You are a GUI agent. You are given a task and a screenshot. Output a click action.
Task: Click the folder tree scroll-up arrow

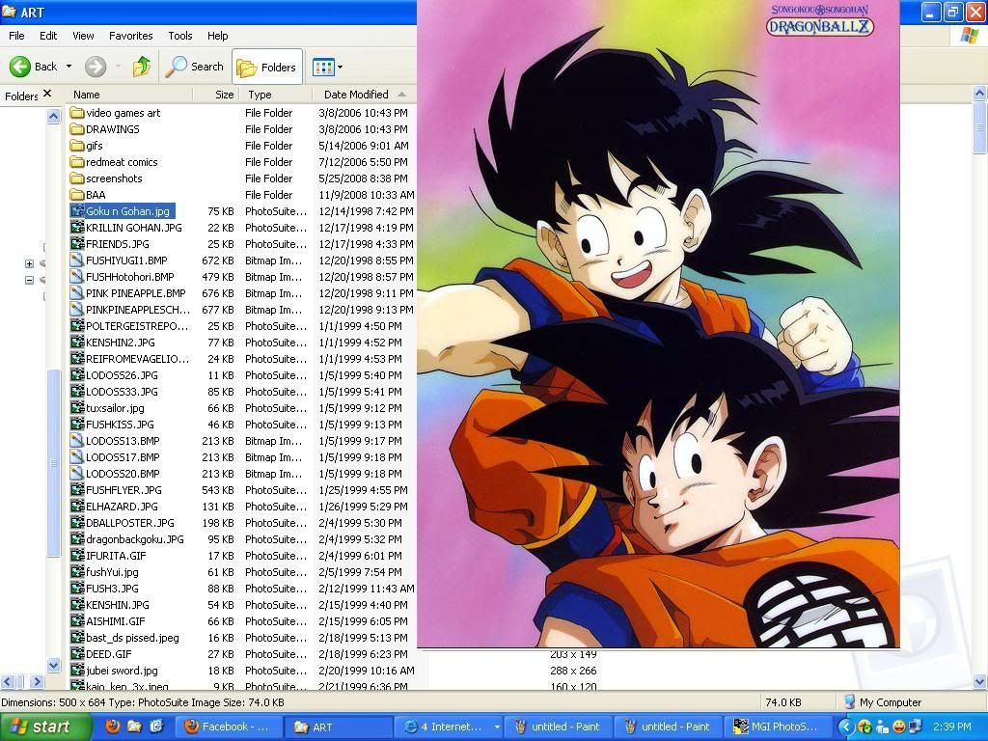click(x=54, y=116)
